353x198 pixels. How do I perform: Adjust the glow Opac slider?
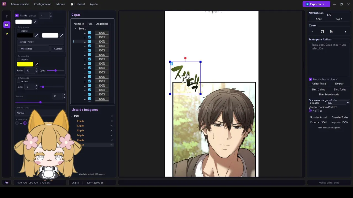(55, 71)
